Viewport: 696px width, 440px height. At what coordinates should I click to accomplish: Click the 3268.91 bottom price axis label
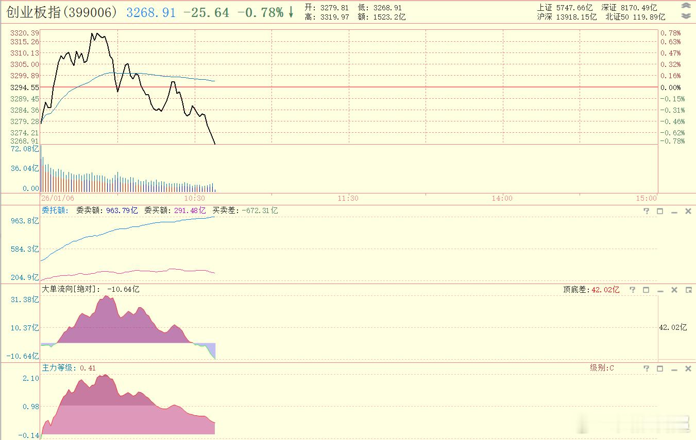(25, 141)
